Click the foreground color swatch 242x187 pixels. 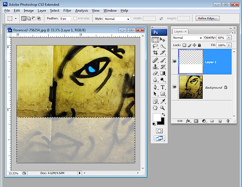point(156,118)
